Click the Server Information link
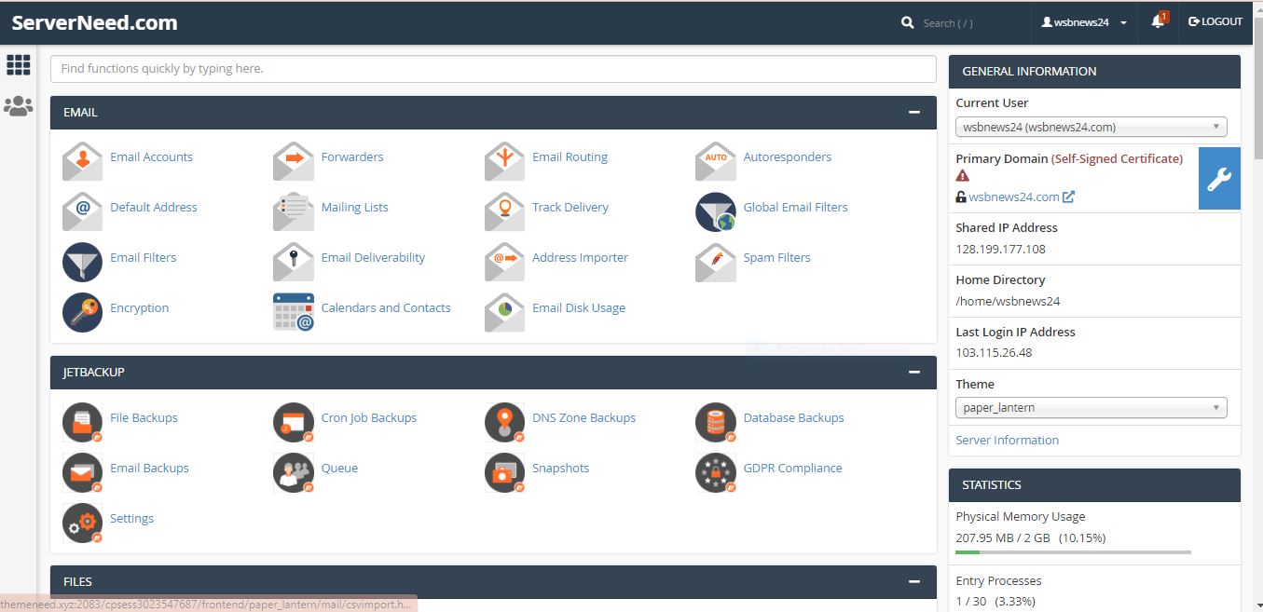 tap(1007, 440)
